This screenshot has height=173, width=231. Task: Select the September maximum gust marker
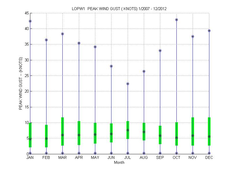(160, 51)
